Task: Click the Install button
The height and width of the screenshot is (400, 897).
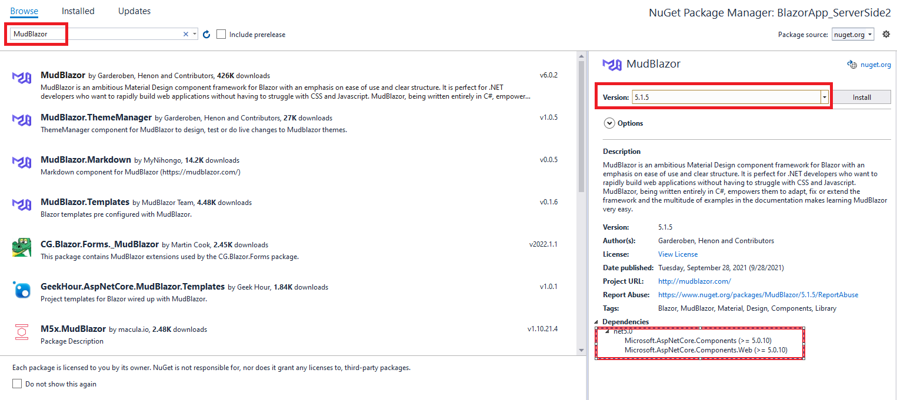Action: click(x=862, y=97)
